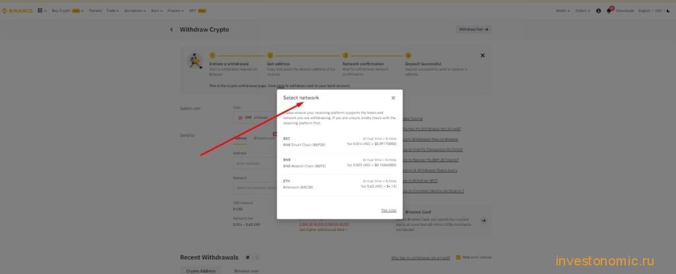Open the UNI coin selector dropdown
The width and height of the screenshot is (676, 274).
pyautogui.click(x=255, y=117)
